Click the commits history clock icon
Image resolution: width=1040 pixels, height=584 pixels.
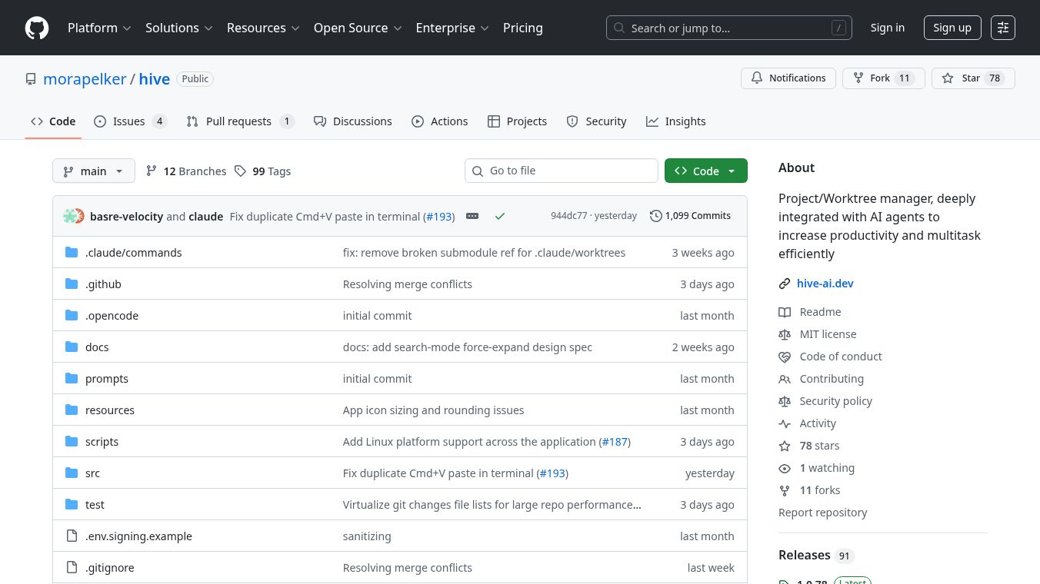[655, 216]
